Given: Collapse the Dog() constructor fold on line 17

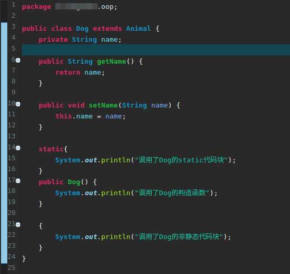Looking at the screenshot, I should (x=18, y=181).
